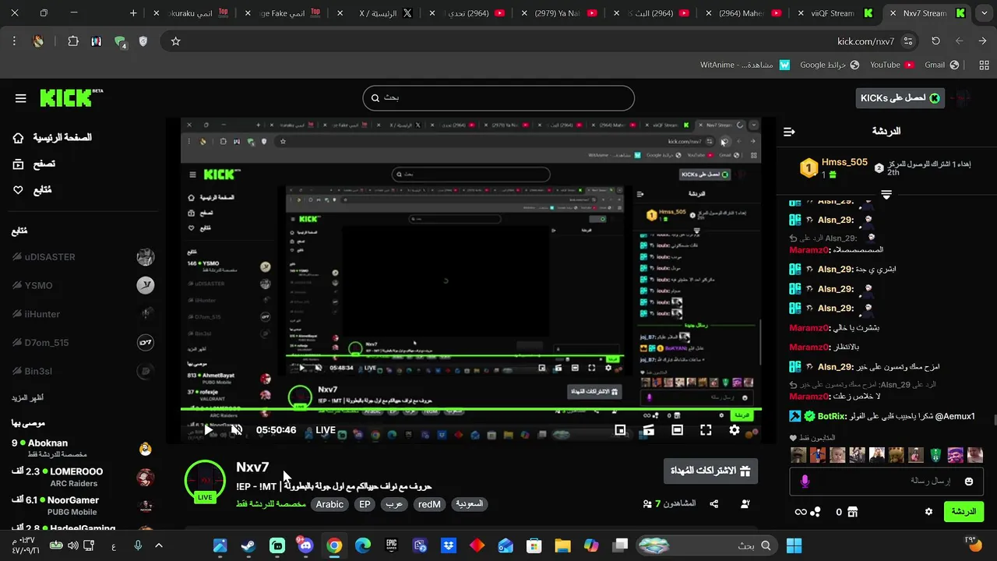This screenshot has height=561, width=997.
Task: Open the Extensions puzzle icon
Action: (73, 41)
